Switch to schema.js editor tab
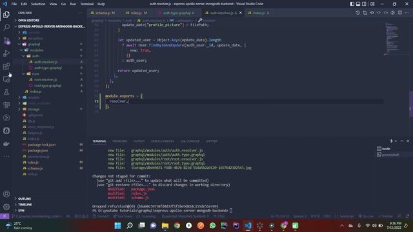 pyautogui.click(x=103, y=13)
